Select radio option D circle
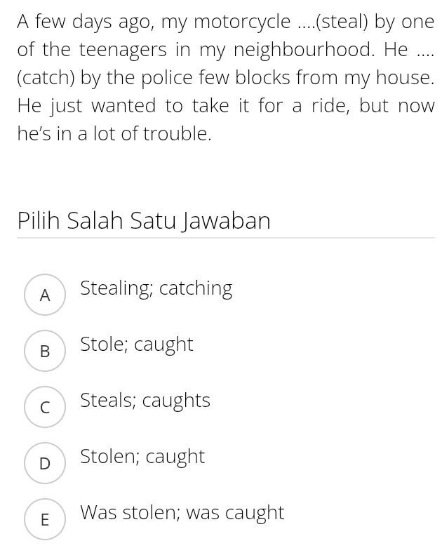This screenshot has height=555, width=442. pos(45,463)
